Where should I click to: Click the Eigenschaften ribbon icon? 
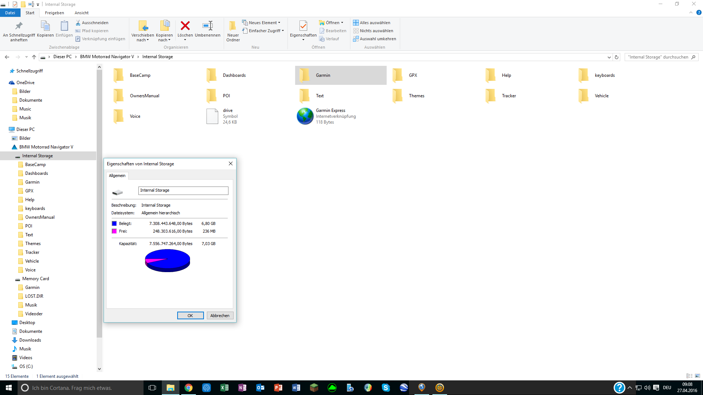coord(303,26)
